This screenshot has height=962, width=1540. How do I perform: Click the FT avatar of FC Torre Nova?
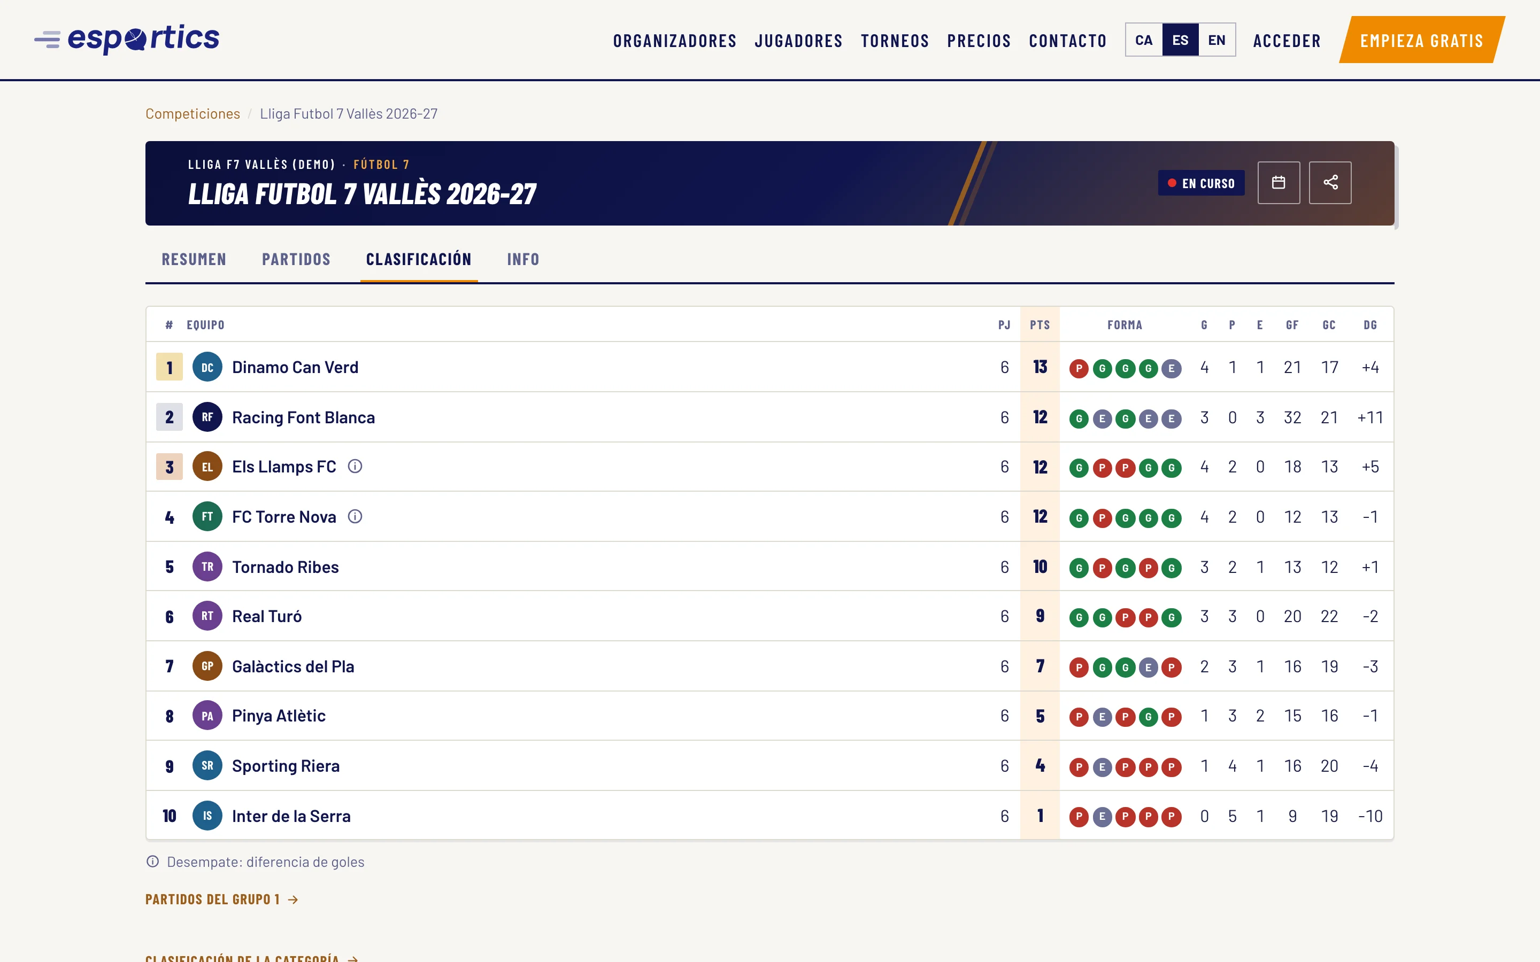207,517
